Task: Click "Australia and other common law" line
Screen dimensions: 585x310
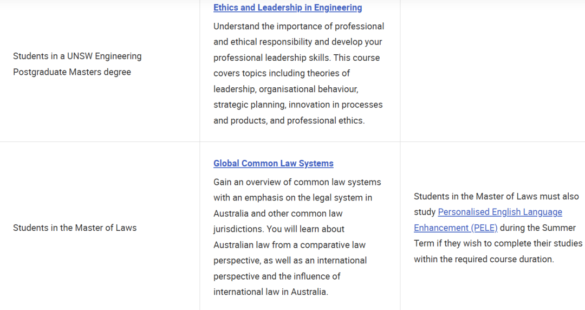Action: click(x=278, y=213)
